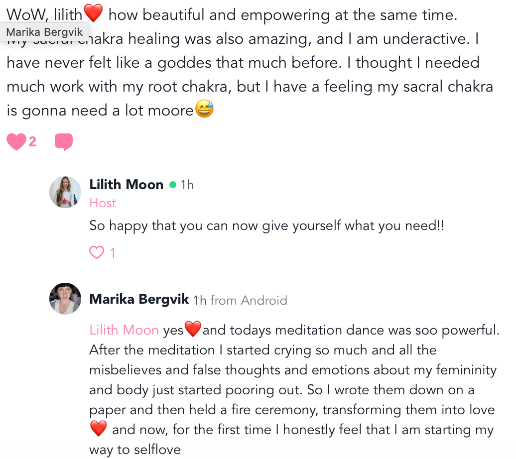View the like count 1 on Lilith's reply

click(113, 253)
